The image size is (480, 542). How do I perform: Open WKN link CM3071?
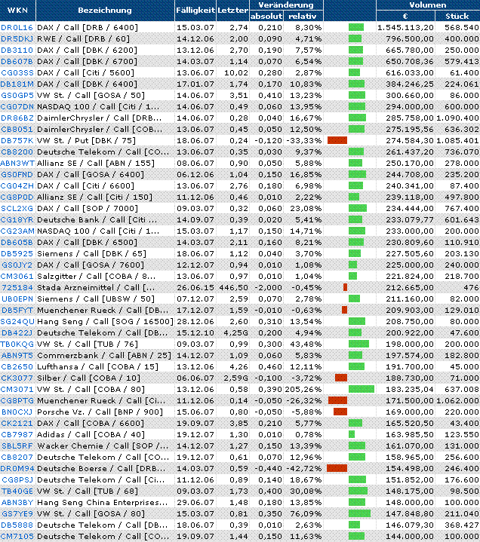(x=17, y=390)
